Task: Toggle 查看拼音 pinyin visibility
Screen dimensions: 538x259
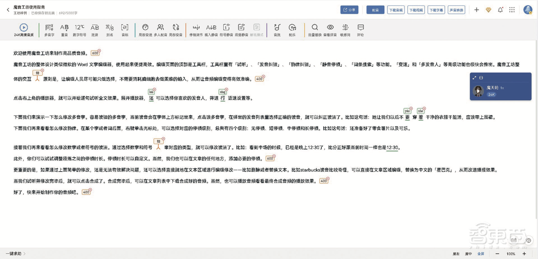Action: 330,28
